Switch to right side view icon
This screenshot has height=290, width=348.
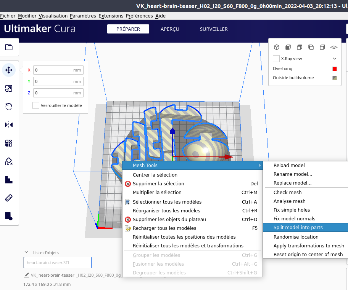pos(322,47)
